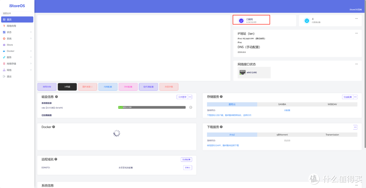The image size is (366, 188).
Task: Open 网络向导 via its sidebar icon
Action: coord(4,26)
